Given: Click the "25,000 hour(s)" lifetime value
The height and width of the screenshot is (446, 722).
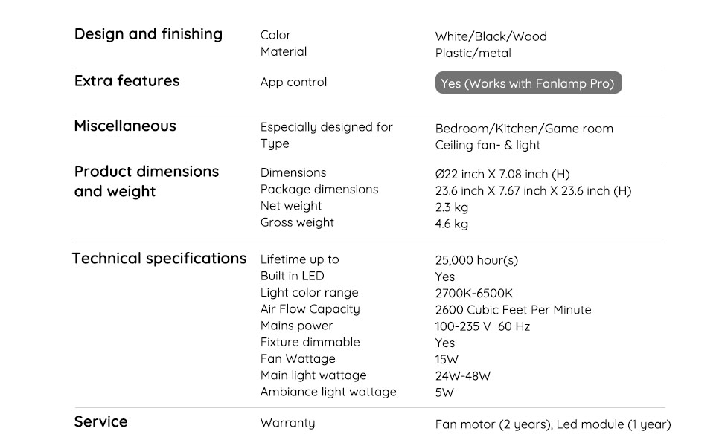Looking at the screenshot, I should (x=476, y=260).
